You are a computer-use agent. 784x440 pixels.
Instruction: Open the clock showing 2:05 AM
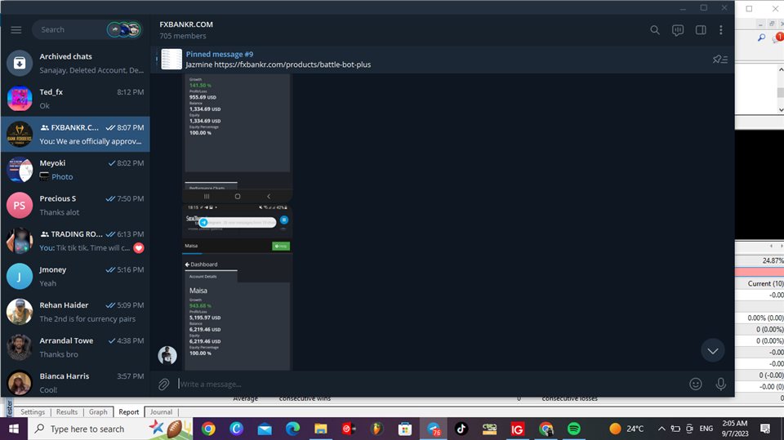pyautogui.click(x=734, y=429)
